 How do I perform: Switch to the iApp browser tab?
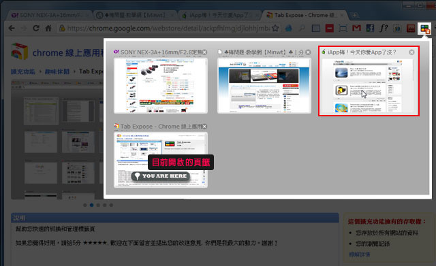coord(219,15)
